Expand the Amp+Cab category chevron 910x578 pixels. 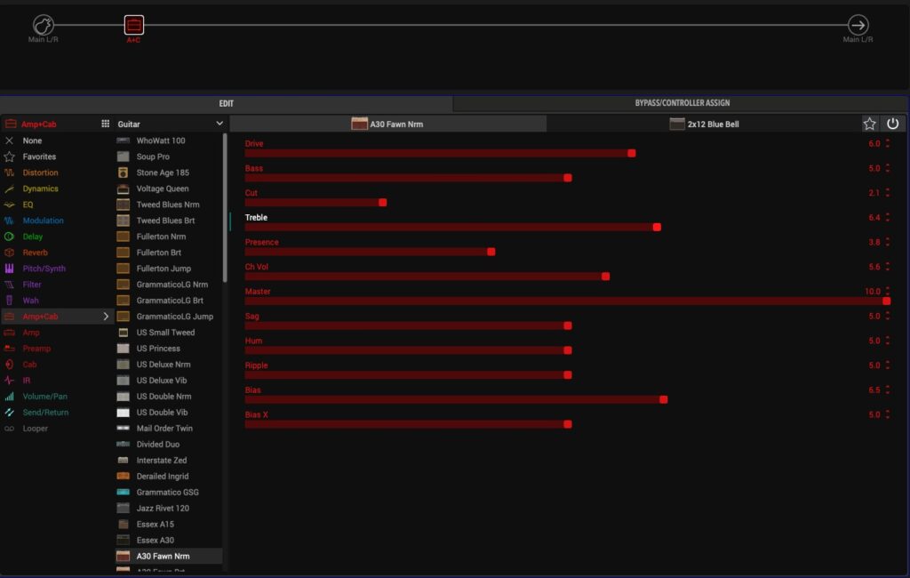[106, 317]
